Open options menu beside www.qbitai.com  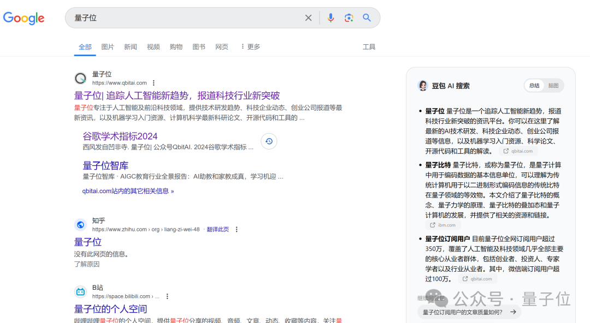point(154,83)
